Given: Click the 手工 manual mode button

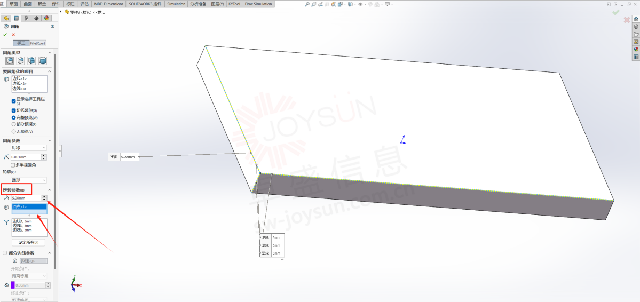Looking at the screenshot, I should pos(21,43).
